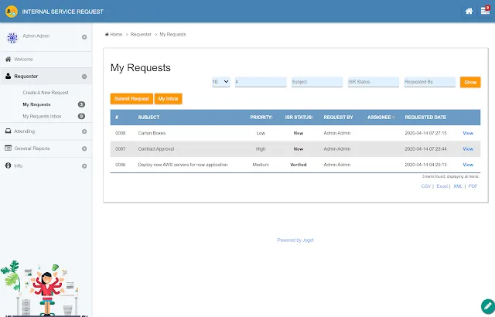Click the Show filter button
This screenshot has height=317, width=495.
[x=470, y=82]
